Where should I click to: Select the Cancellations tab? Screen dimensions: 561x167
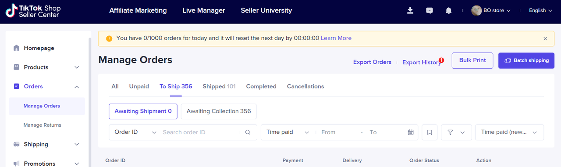click(305, 87)
